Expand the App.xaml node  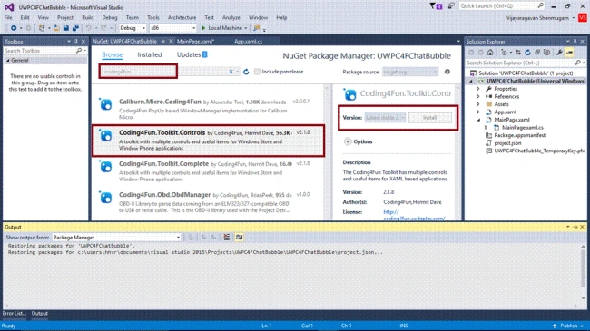pos(478,112)
